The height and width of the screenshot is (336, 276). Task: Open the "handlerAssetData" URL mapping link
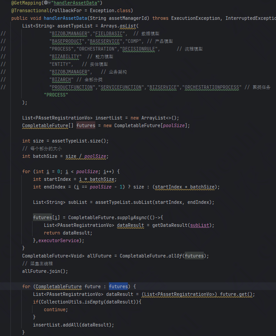tap(75, 3)
